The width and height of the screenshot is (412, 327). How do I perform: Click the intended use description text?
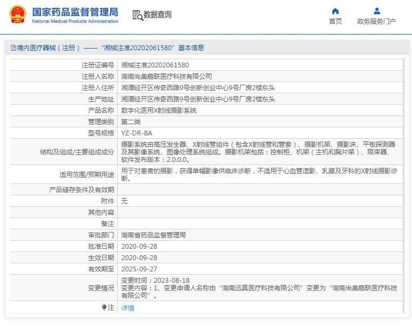click(x=259, y=175)
